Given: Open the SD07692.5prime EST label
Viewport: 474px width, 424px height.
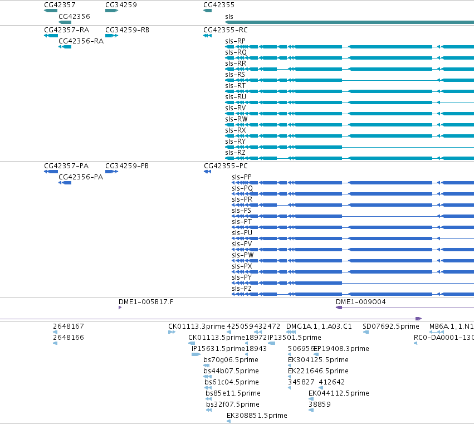Looking at the screenshot, I should [391, 326].
